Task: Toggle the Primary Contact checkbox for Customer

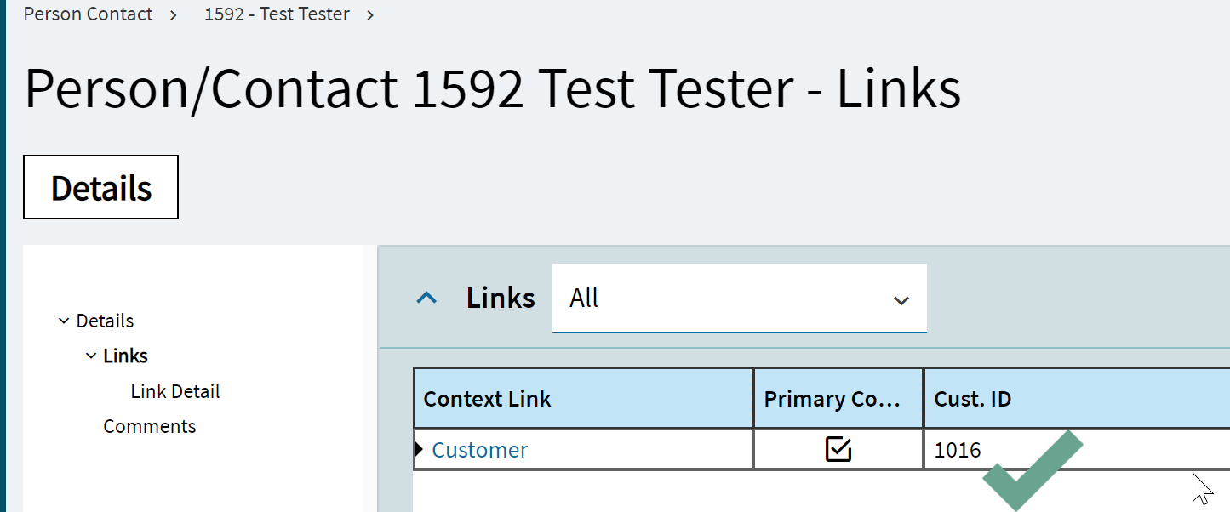Action: click(838, 449)
